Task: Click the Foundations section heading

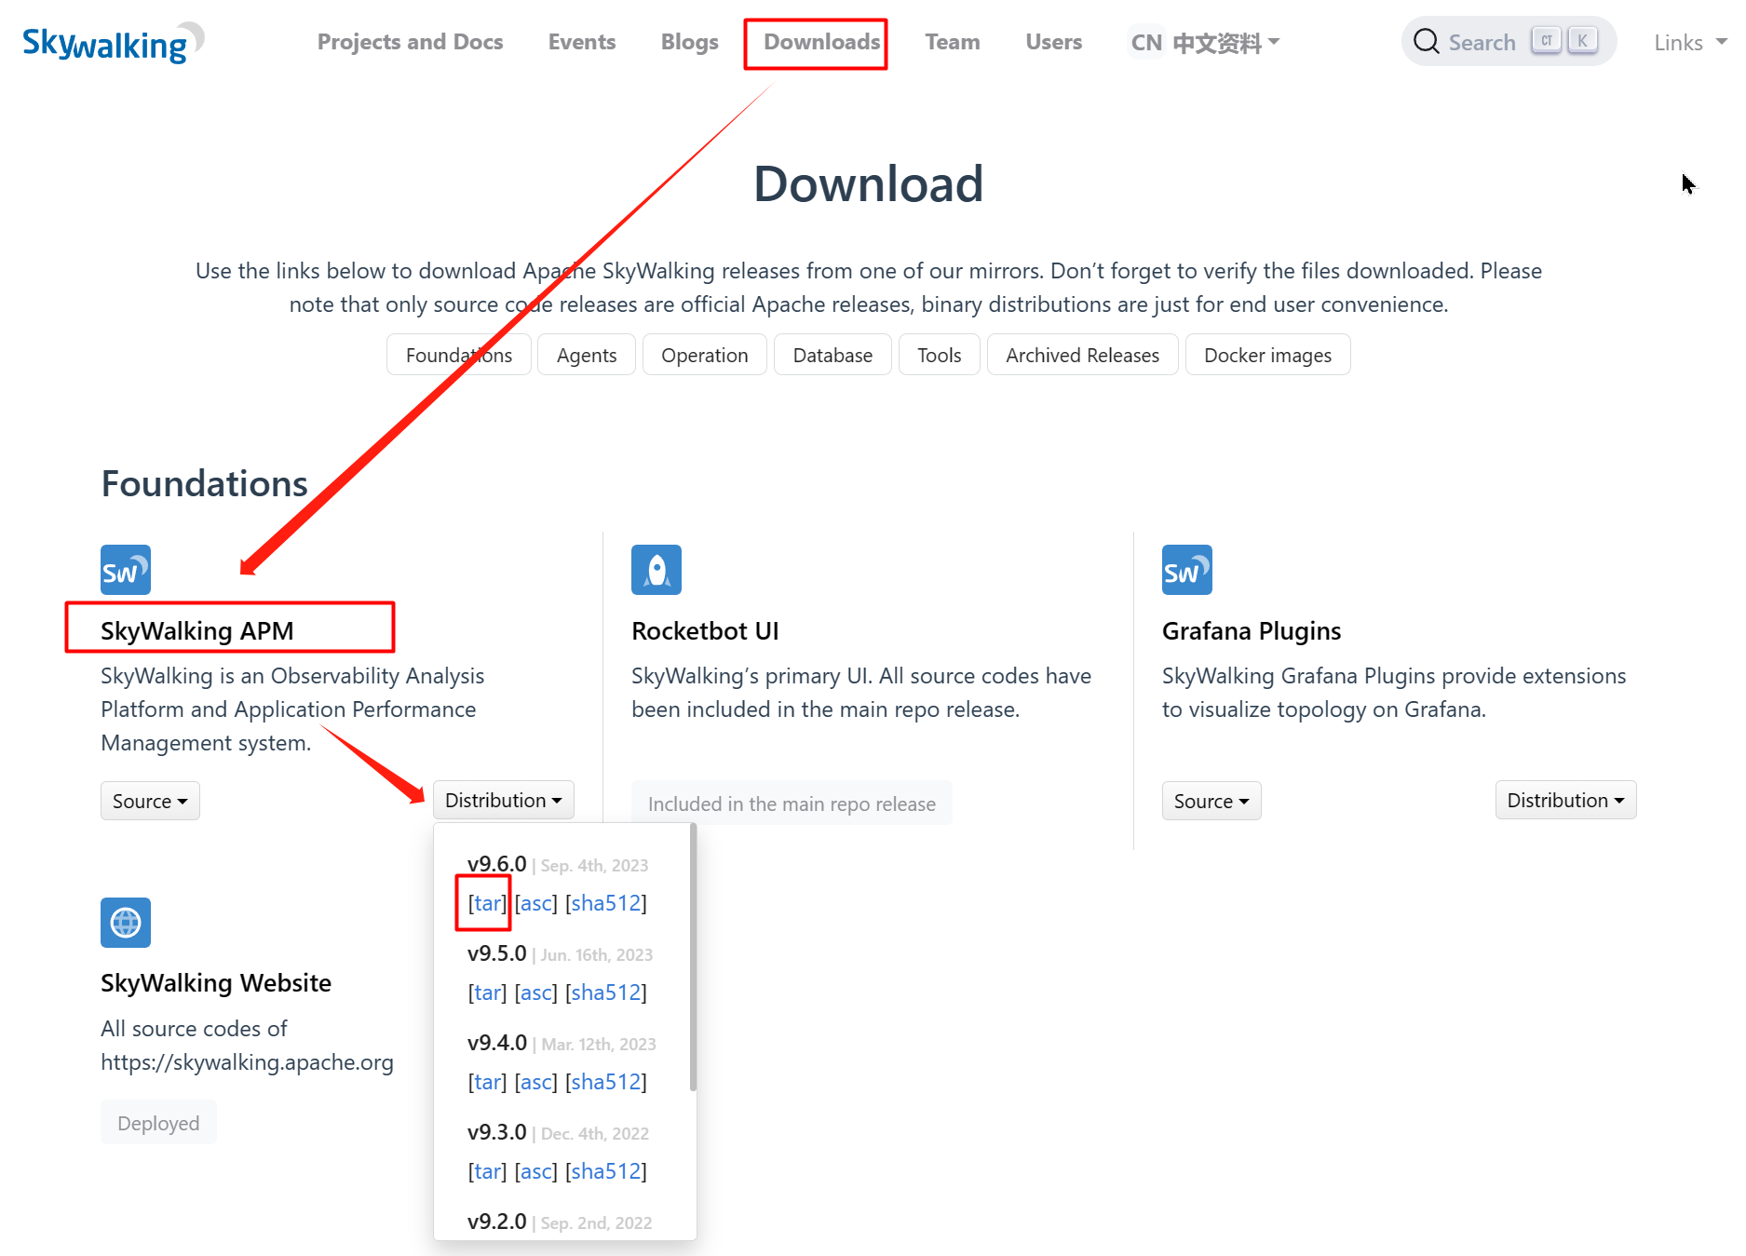Action: coord(204,484)
